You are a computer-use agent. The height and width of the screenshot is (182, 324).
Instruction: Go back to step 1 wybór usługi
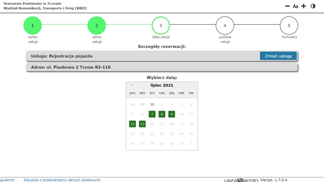[32, 26]
